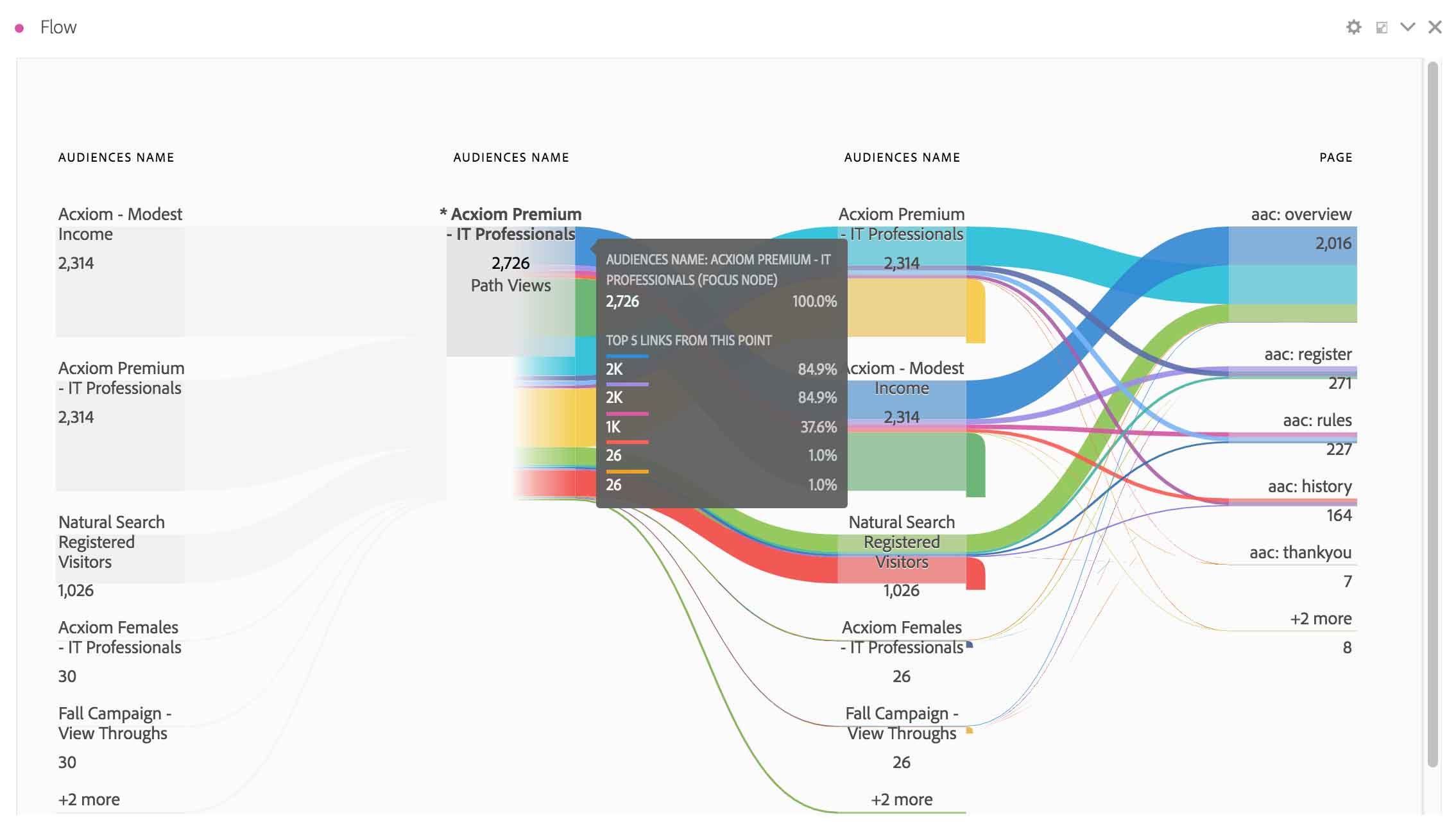Expand the '+2 more' audiences at bottom right
This screenshot has width=1456, height=822.
click(1320, 618)
